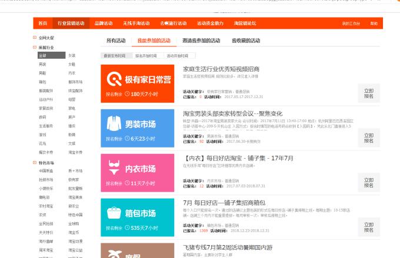
Task: Open 品牌活动 in the top navigation
Action: click(x=104, y=24)
